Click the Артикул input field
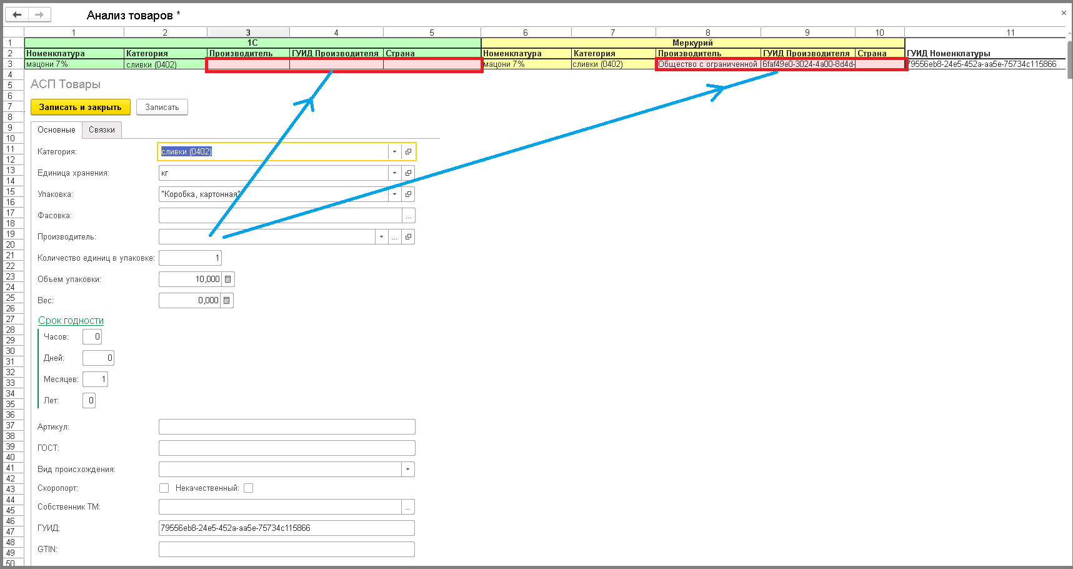Image resolution: width=1073 pixels, height=569 pixels. pos(287,426)
